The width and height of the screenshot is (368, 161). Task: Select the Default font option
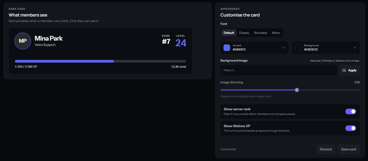point(229,33)
